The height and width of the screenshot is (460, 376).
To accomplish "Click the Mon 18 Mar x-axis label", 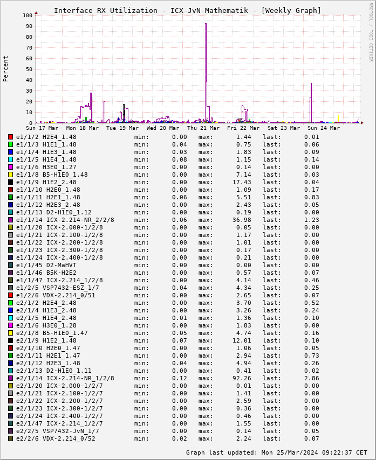I will click(83, 128).
